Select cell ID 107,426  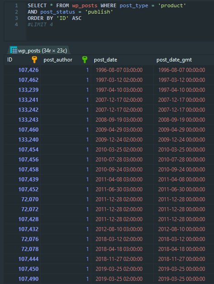pyautogui.click(x=29, y=70)
